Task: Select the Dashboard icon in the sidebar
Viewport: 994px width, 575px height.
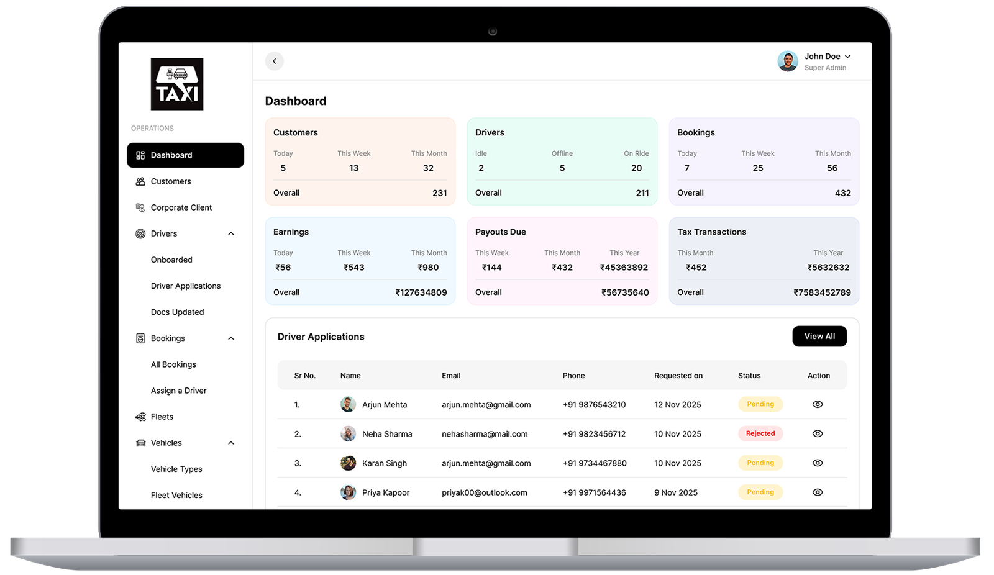Action: click(x=140, y=155)
